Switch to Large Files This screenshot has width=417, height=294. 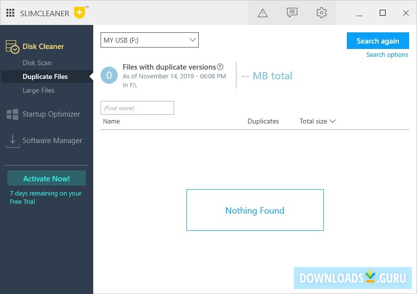tap(38, 90)
